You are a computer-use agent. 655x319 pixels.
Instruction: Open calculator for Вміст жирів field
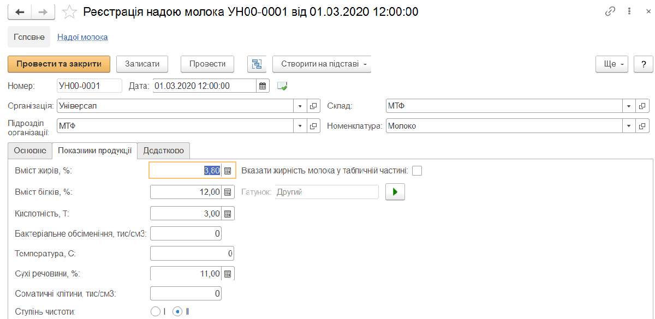(x=228, y=171)
